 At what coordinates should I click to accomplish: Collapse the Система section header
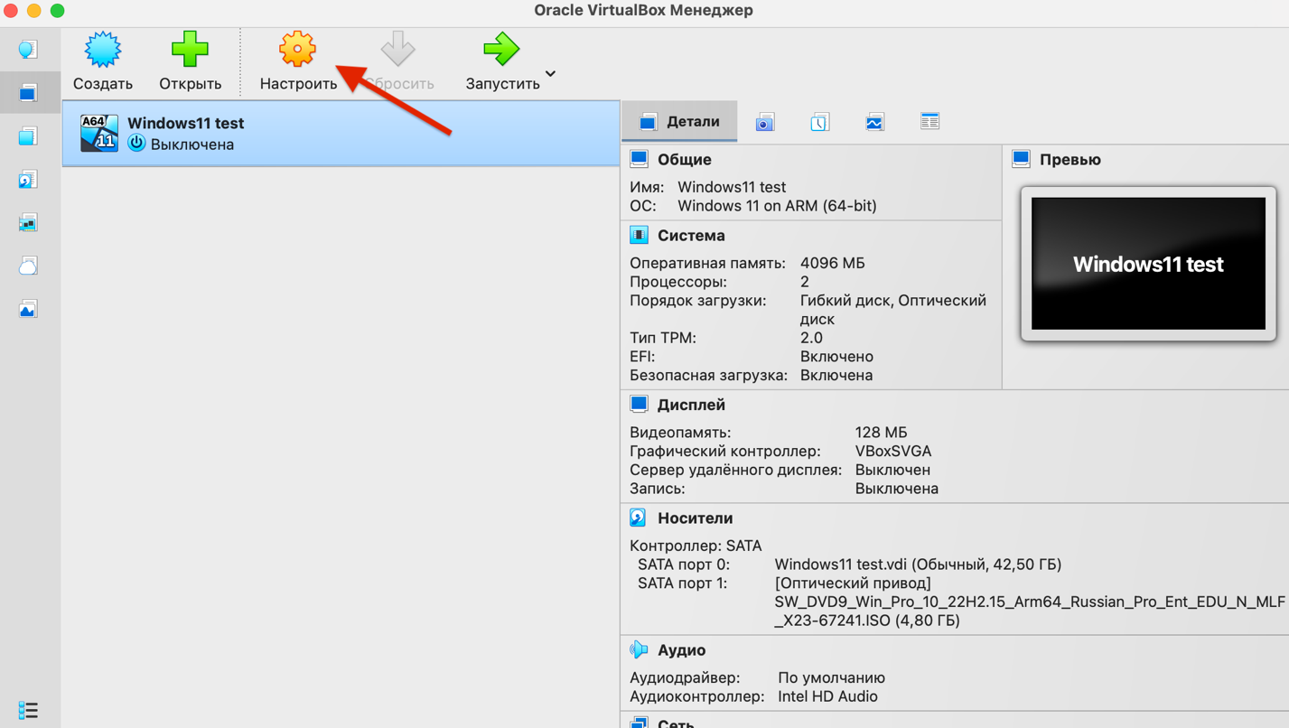pos(691,236)
